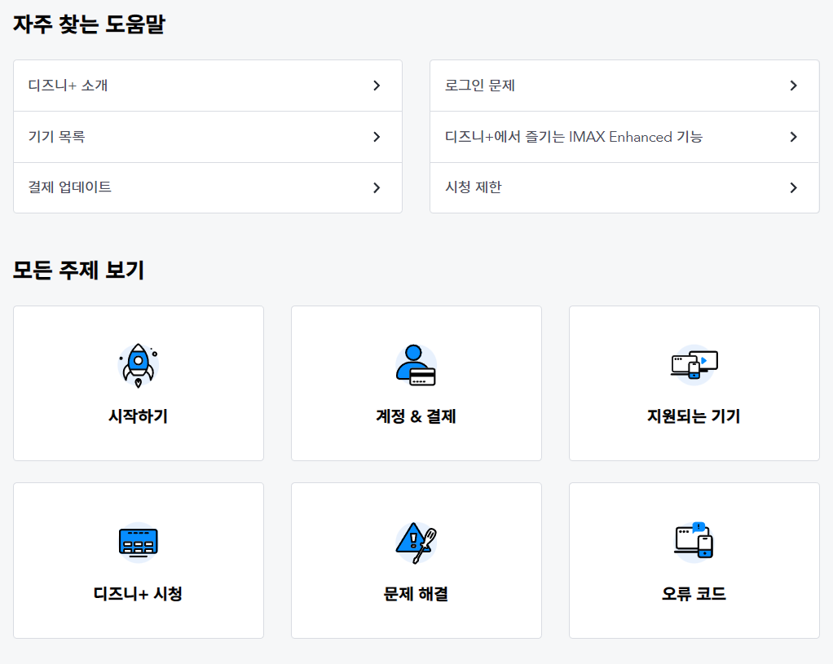Expand the chevron beside 결제 업데이트

[377, 187]
